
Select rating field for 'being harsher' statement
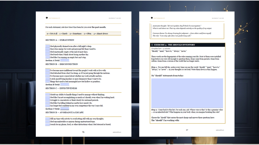(x=48, y=79)
